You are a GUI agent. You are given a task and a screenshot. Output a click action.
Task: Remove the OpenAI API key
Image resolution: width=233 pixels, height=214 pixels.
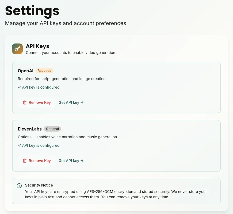(x=37, y=102)
